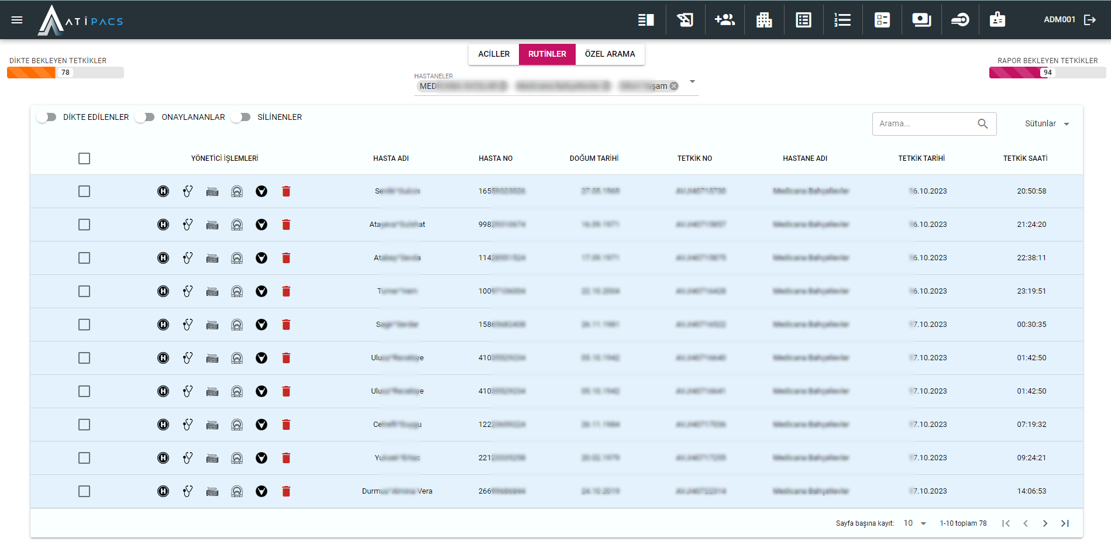Open the hamburger navigation menu

(x=17, y=20)
